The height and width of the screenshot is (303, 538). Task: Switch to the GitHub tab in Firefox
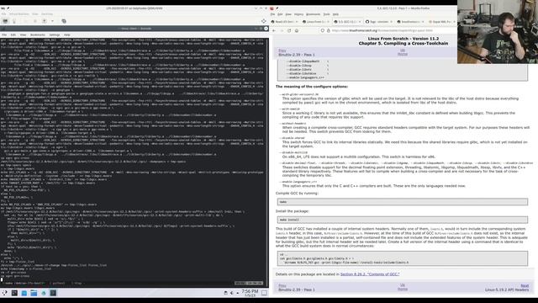379,22
